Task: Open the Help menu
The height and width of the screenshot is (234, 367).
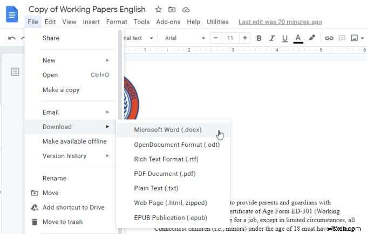Action: point(194,22)
